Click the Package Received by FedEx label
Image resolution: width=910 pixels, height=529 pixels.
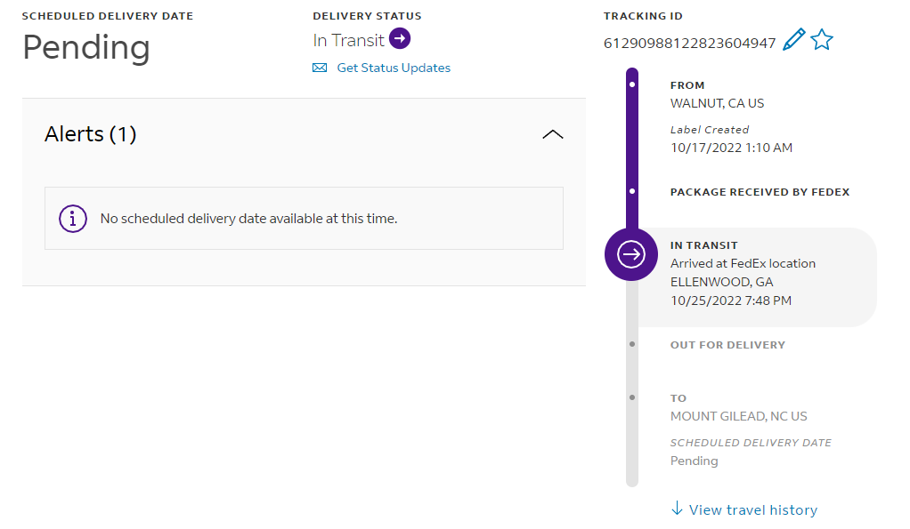click(x=760, y=192)
